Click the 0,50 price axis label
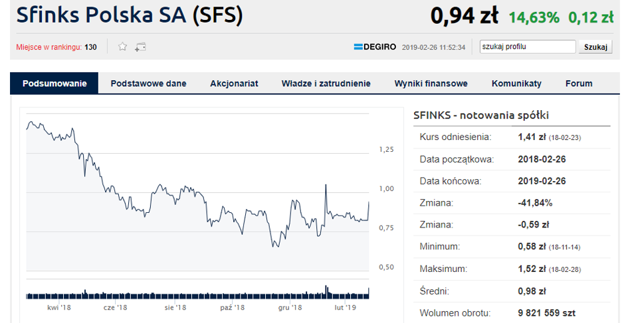 (387, 267)
